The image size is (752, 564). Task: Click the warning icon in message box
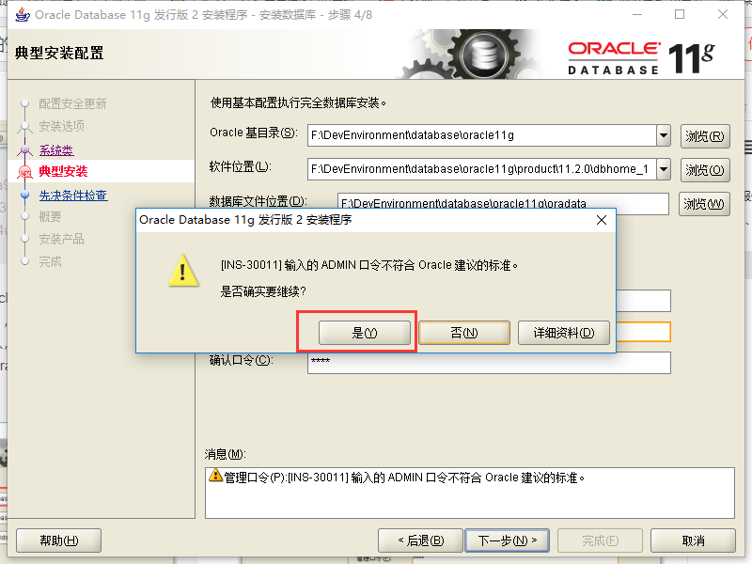[x=216, y=476]
